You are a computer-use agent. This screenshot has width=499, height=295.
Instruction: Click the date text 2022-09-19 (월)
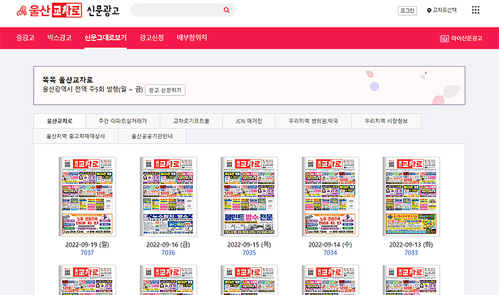pyautogui.click(x=87, y=244)
